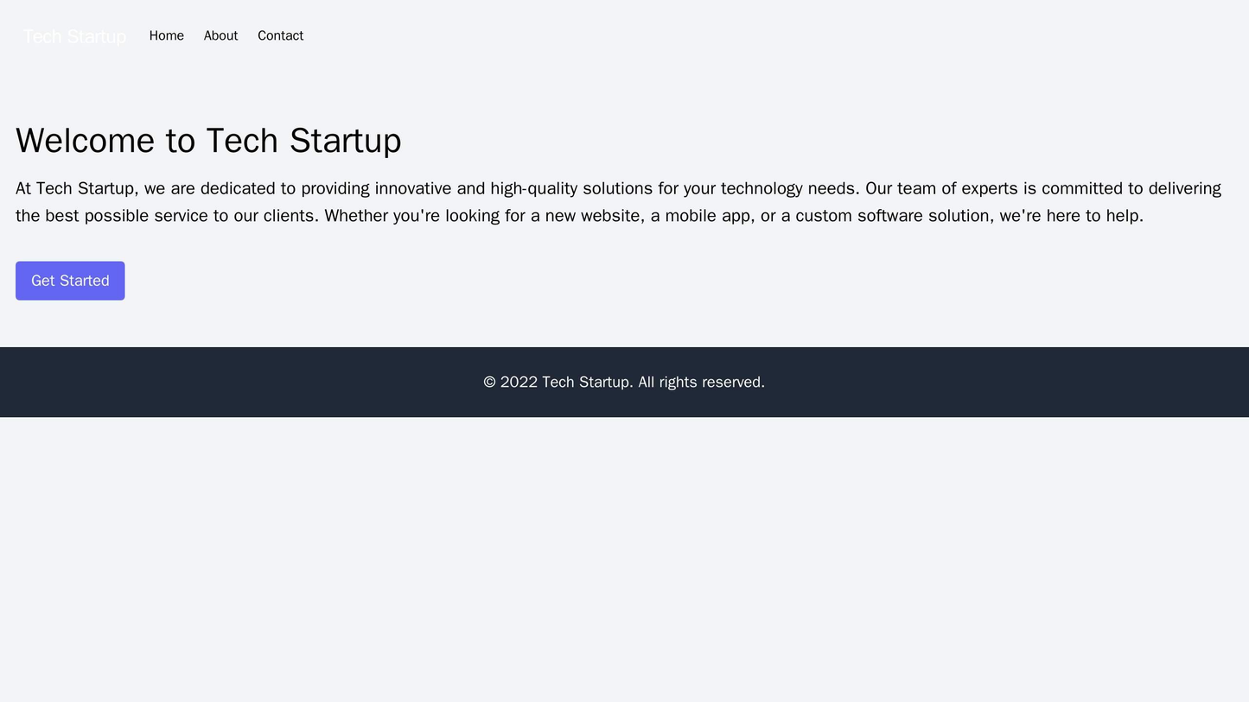Click Home to return to homepage

coord(167,36)
